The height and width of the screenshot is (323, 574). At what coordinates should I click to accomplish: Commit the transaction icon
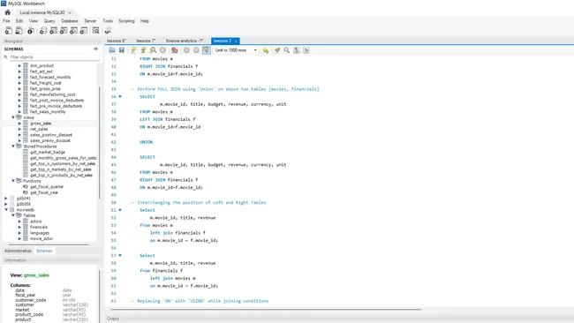click(186, 50)
